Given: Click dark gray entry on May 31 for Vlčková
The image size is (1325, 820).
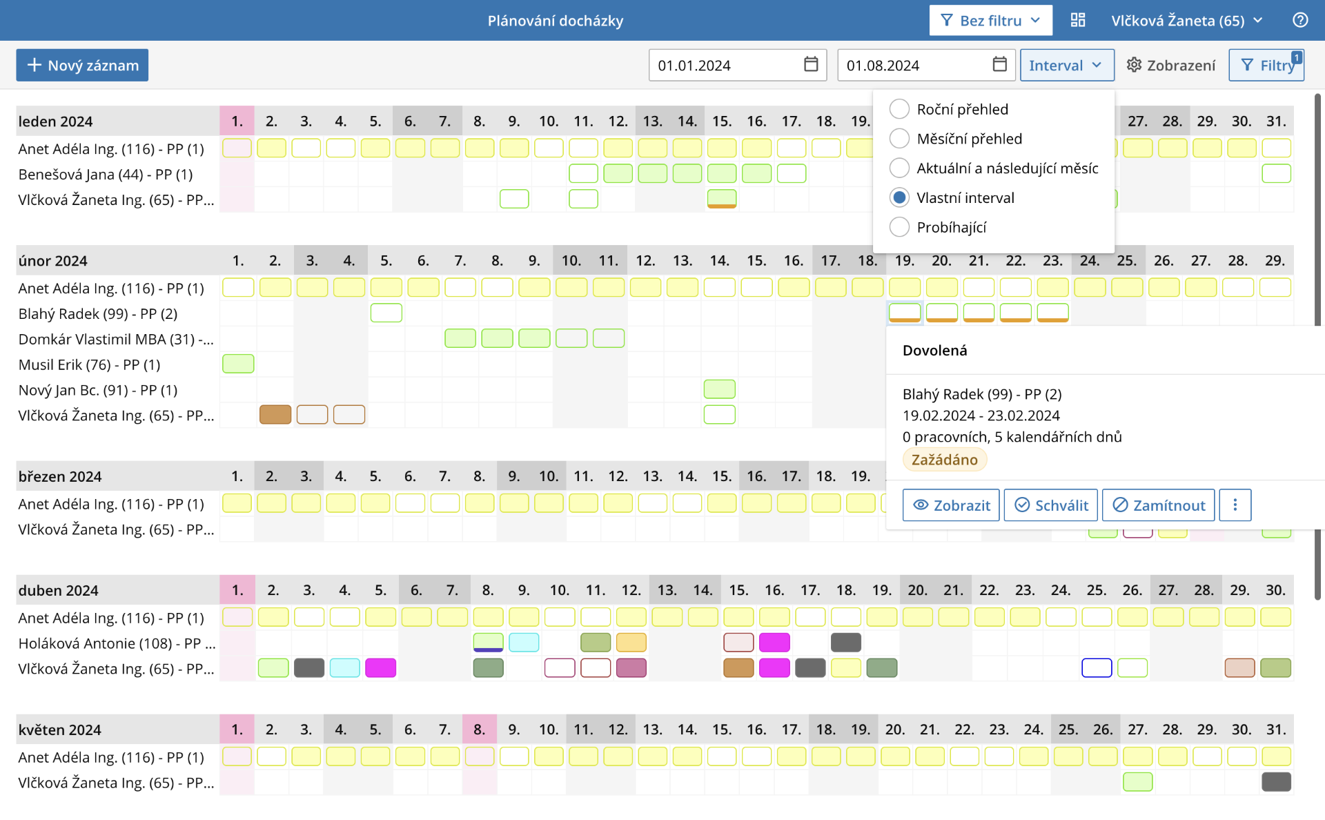Looking at the screenshot, I should pos(1277,782).
